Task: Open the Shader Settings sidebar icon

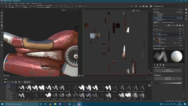Action: point(186,13)
